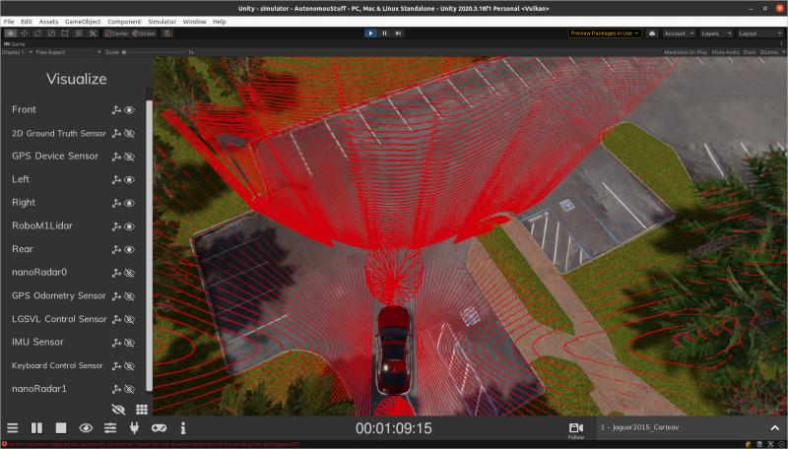Toggle grid snapping icon in toolbar
This screenshot has height=449, width=788.
167,33
